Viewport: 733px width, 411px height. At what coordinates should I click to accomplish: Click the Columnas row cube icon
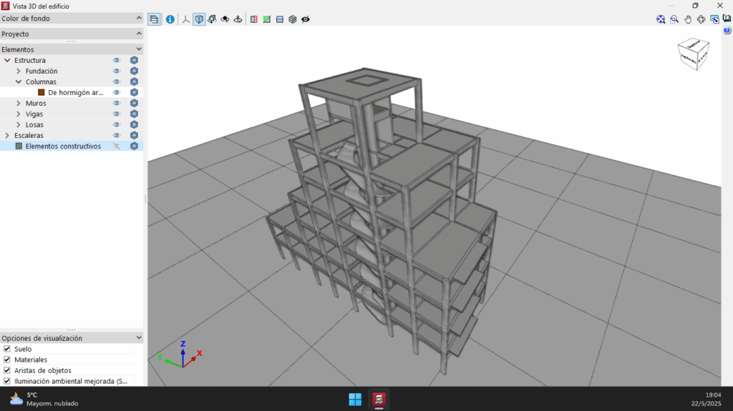(x=134, y=81)
